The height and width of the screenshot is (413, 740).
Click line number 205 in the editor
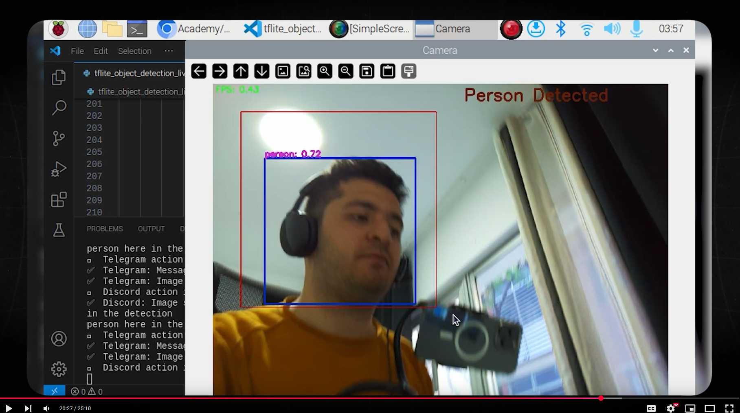tap(94, 152)
